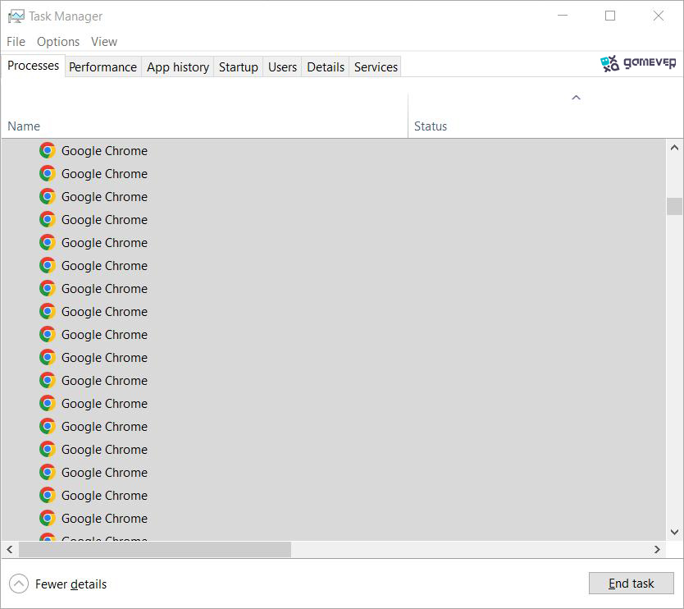Click vertical scrollbar up arrow
This screenshot has width=684, height=609.
click(674, 148)
